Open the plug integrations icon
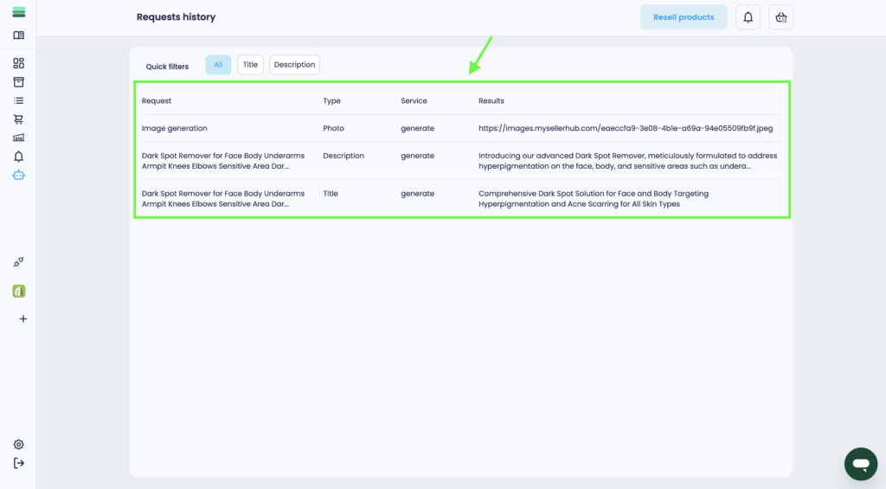 coord(18,262)
